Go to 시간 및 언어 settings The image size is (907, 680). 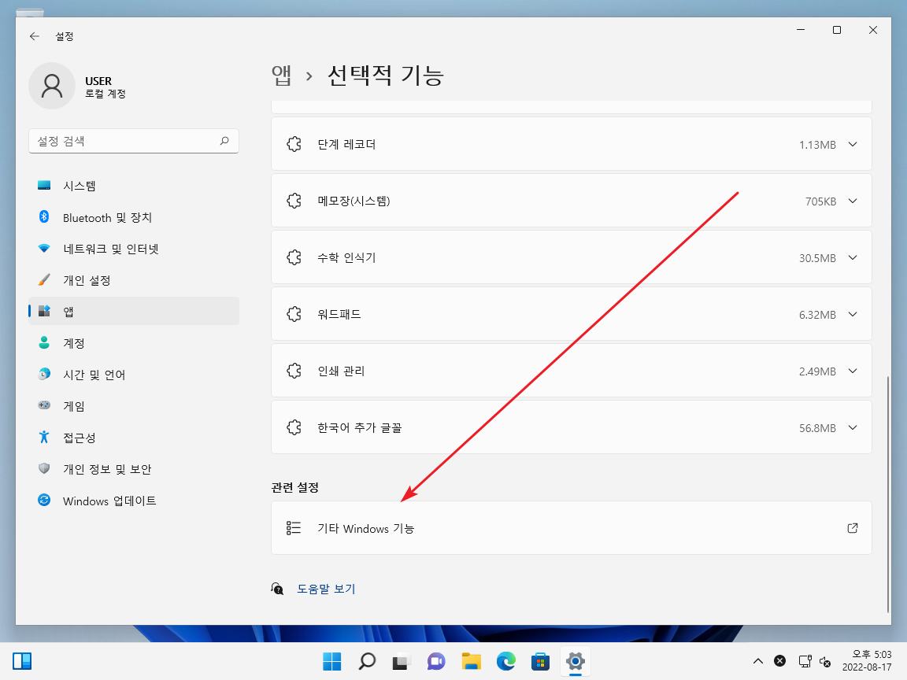click(x=134, y=375)
